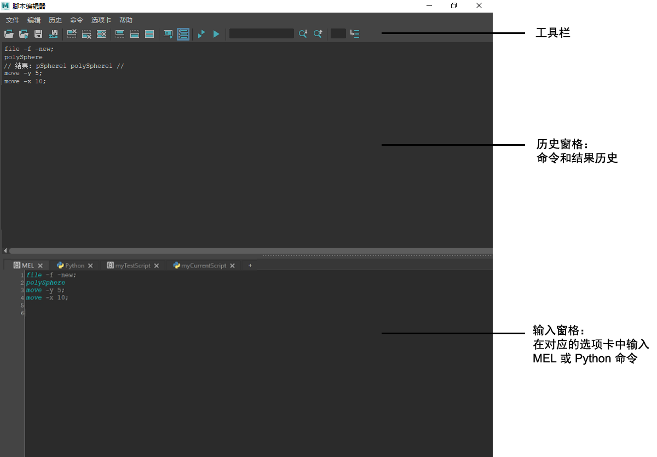Viewport: 657px width, 457px height.
Task: Click the Search Up magnifier icon
Action: point(318,34)
